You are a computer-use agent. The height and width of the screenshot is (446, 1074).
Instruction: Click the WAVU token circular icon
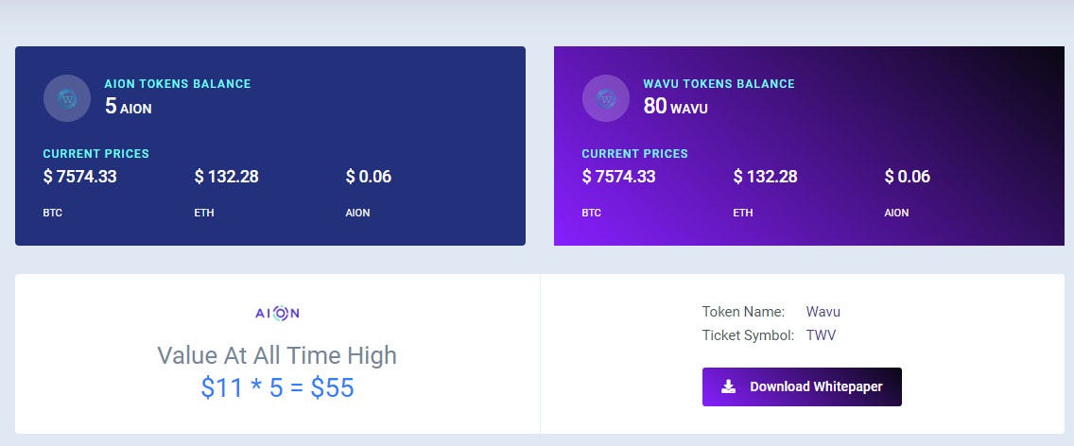coord(605,98)
